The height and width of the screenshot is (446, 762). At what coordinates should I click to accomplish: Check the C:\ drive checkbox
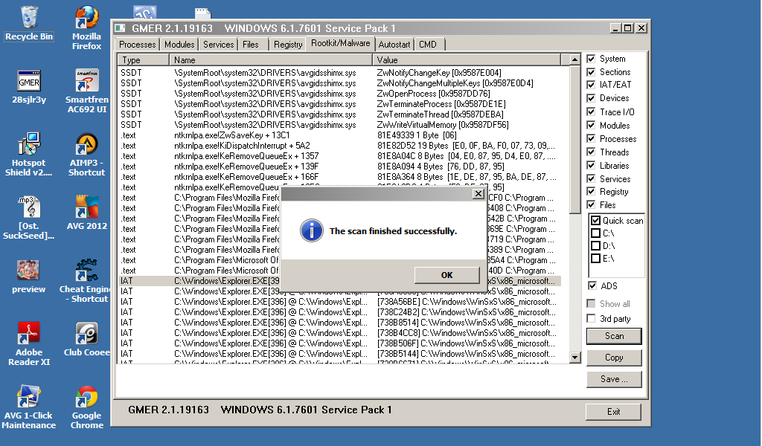point(596,233)
